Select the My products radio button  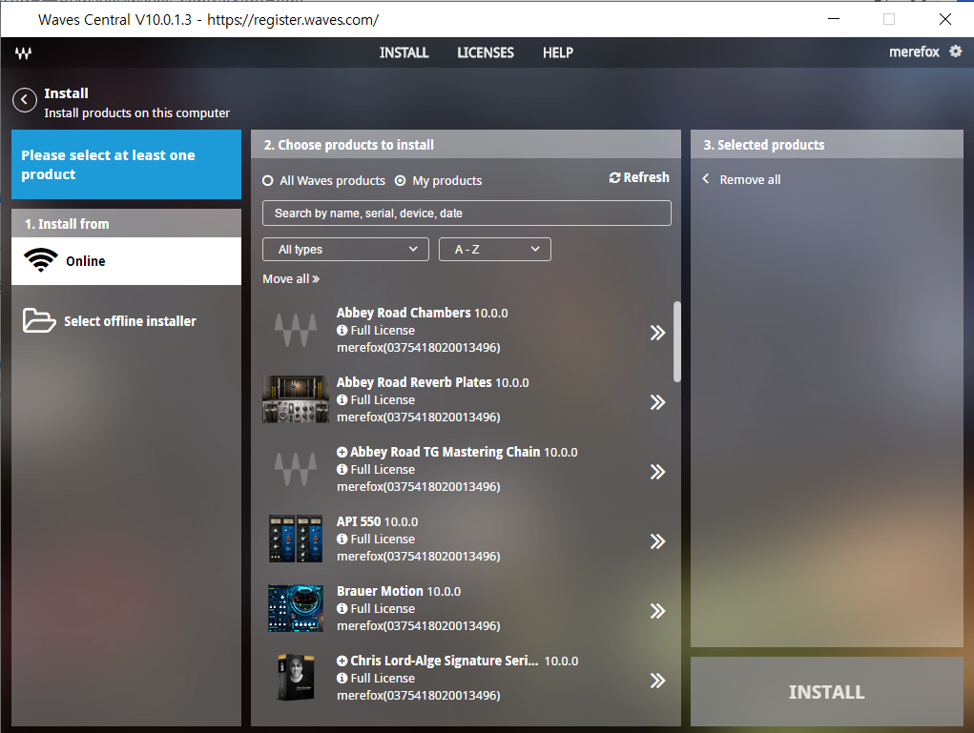click(x=401, y=181)
